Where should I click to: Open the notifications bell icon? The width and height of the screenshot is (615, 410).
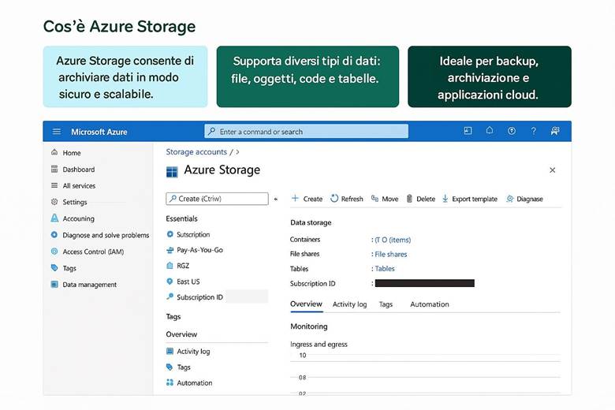click(490, 132)
